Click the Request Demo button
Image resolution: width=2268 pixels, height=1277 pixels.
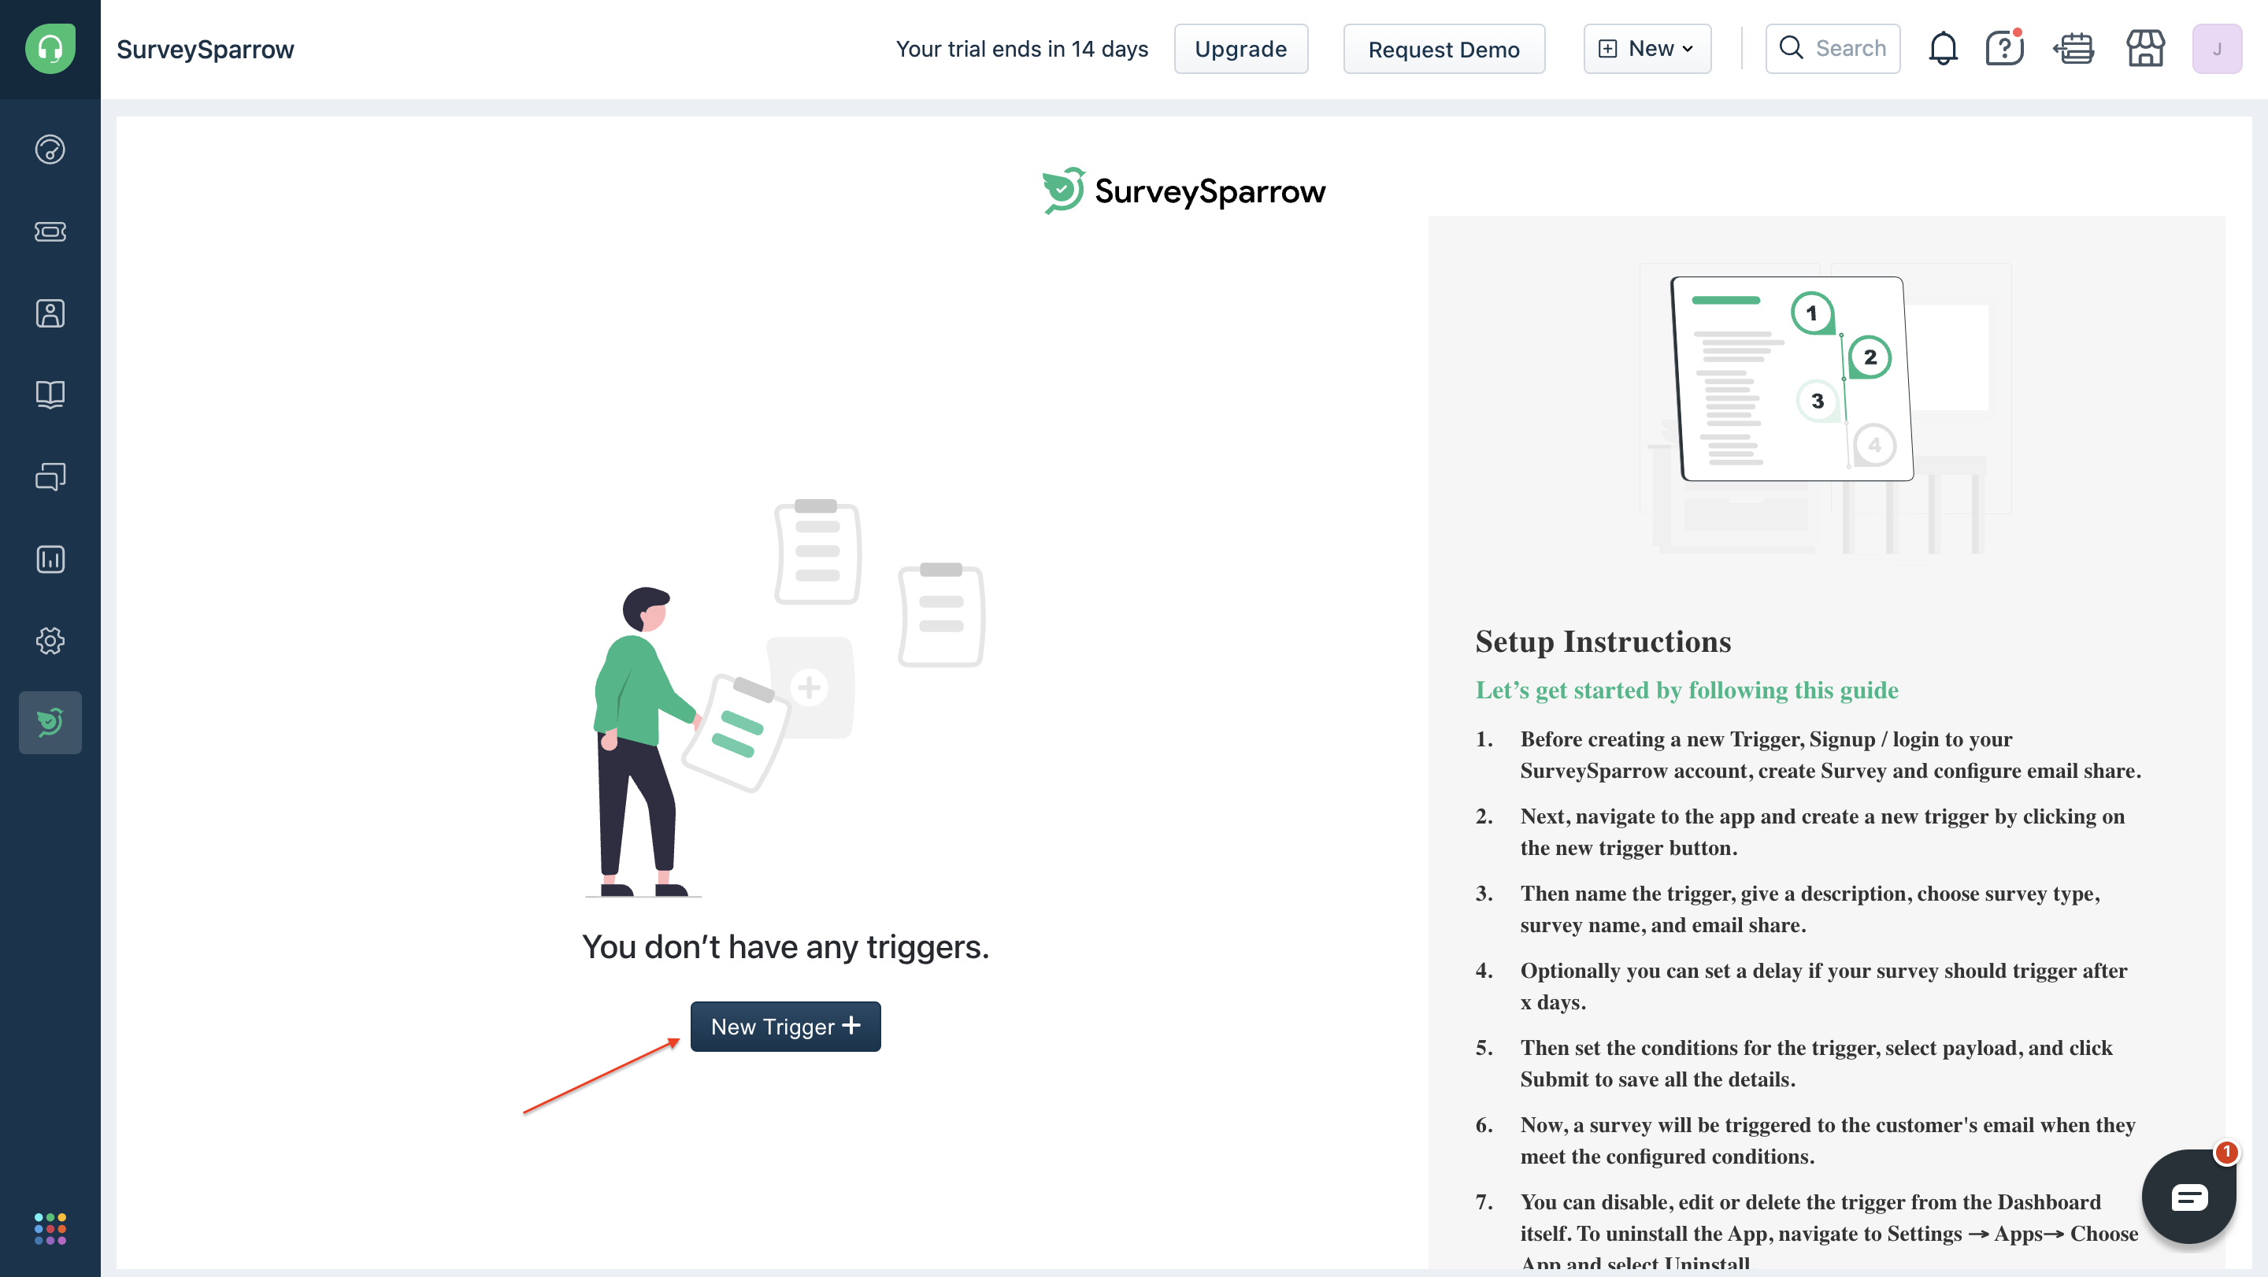click(x=1443, y=48)
